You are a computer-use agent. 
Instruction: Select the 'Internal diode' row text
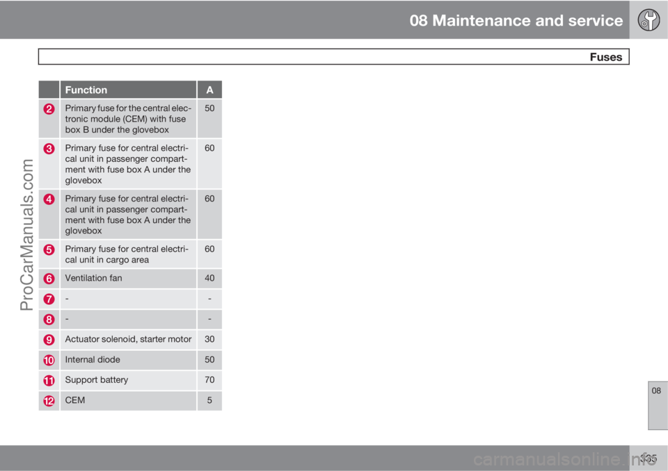(93, 360)
